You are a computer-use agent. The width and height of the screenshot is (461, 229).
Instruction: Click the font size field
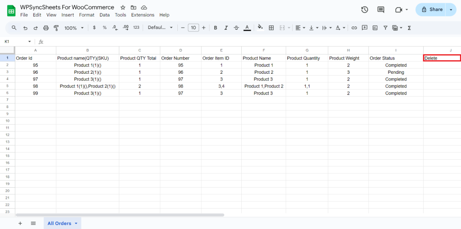pyautogui.click(x=193, y=27)
